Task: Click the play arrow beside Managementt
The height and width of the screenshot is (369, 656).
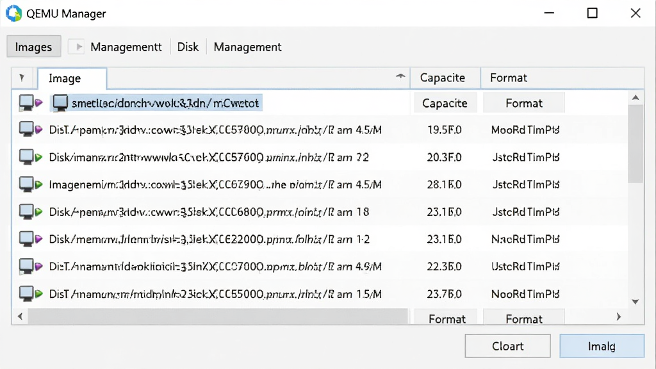Action: (78, 47)
